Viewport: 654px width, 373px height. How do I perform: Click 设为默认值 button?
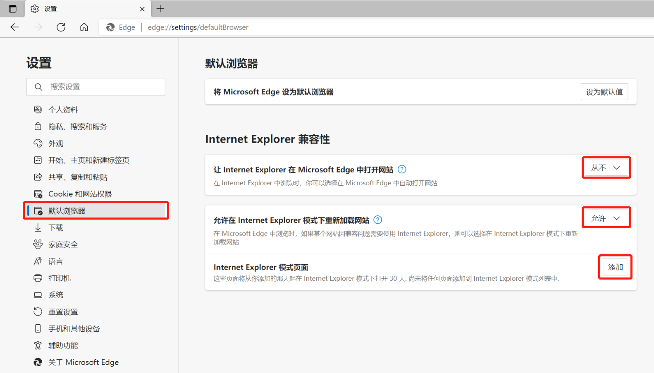tap(604, 92)
